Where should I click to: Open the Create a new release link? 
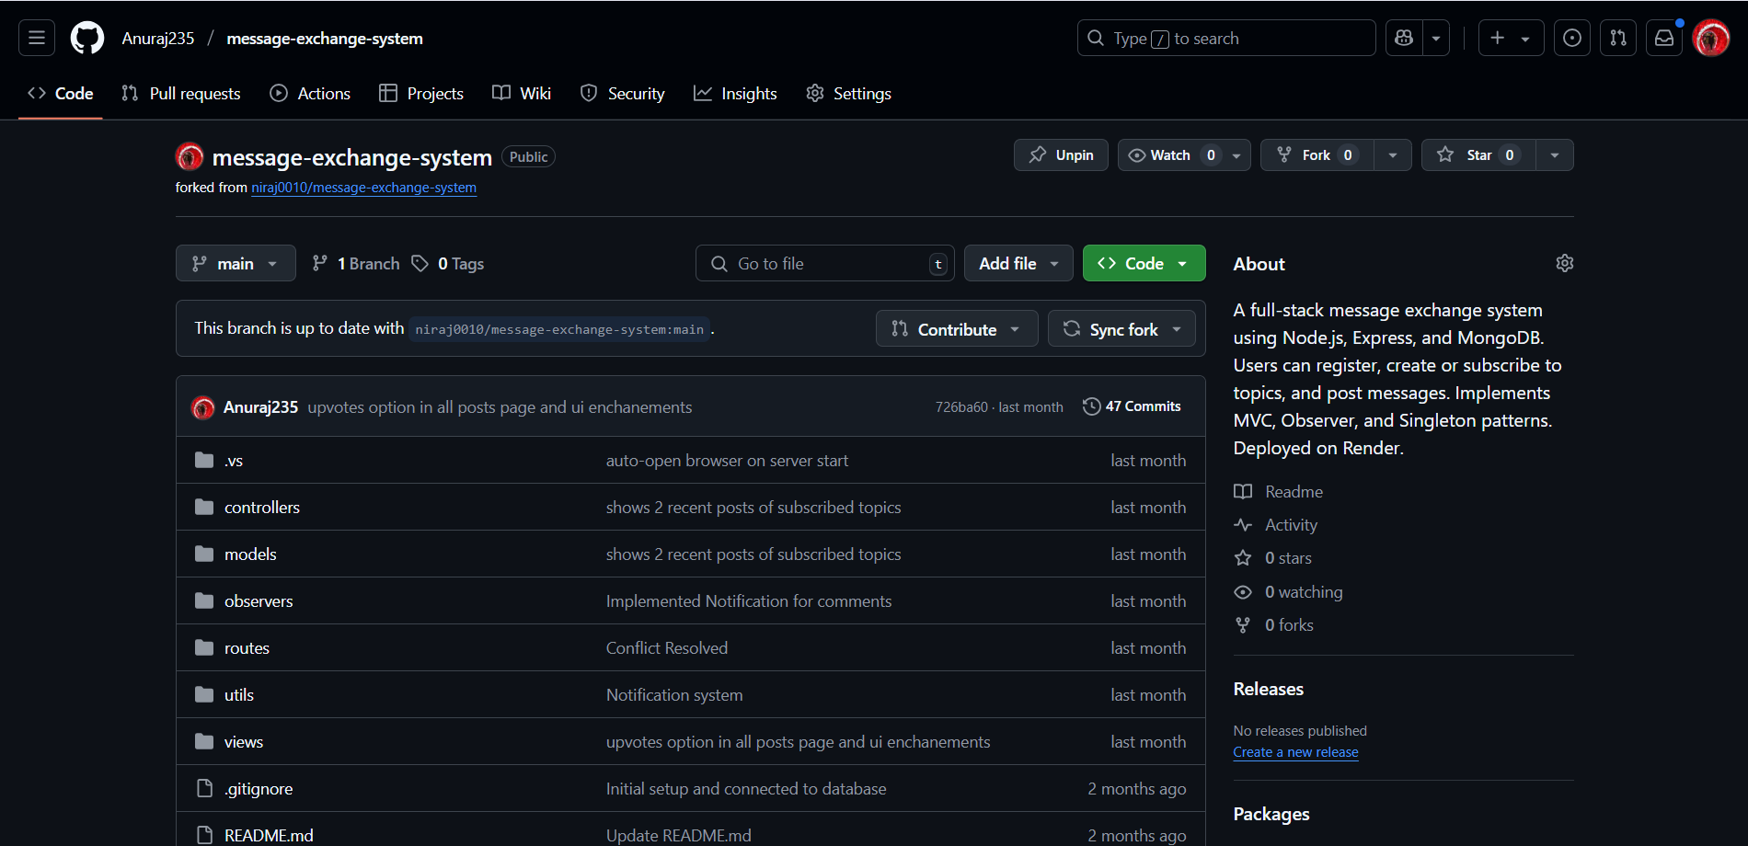point(1295,751)
